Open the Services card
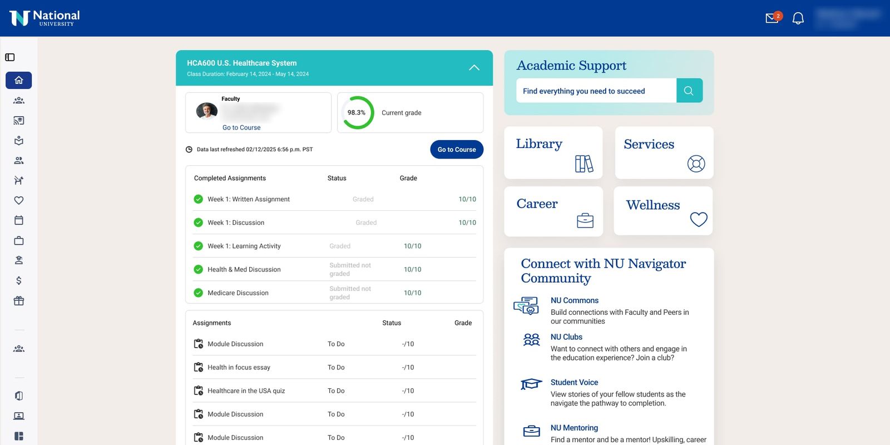The width and height of the screenshot is (890, 445). click(664, 152)
